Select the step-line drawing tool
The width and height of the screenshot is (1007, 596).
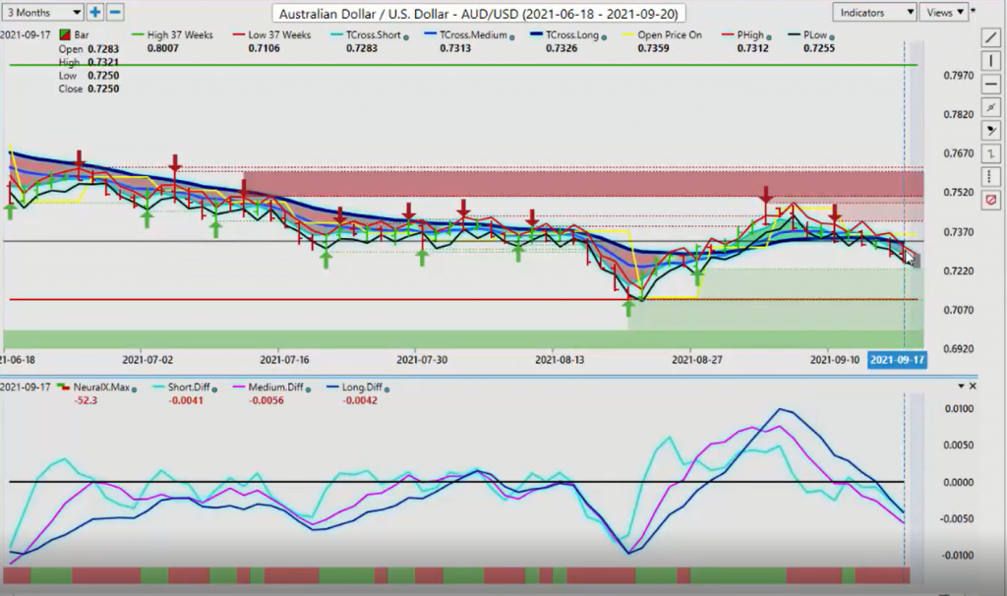pyautogui.click(x=991, y=153)
